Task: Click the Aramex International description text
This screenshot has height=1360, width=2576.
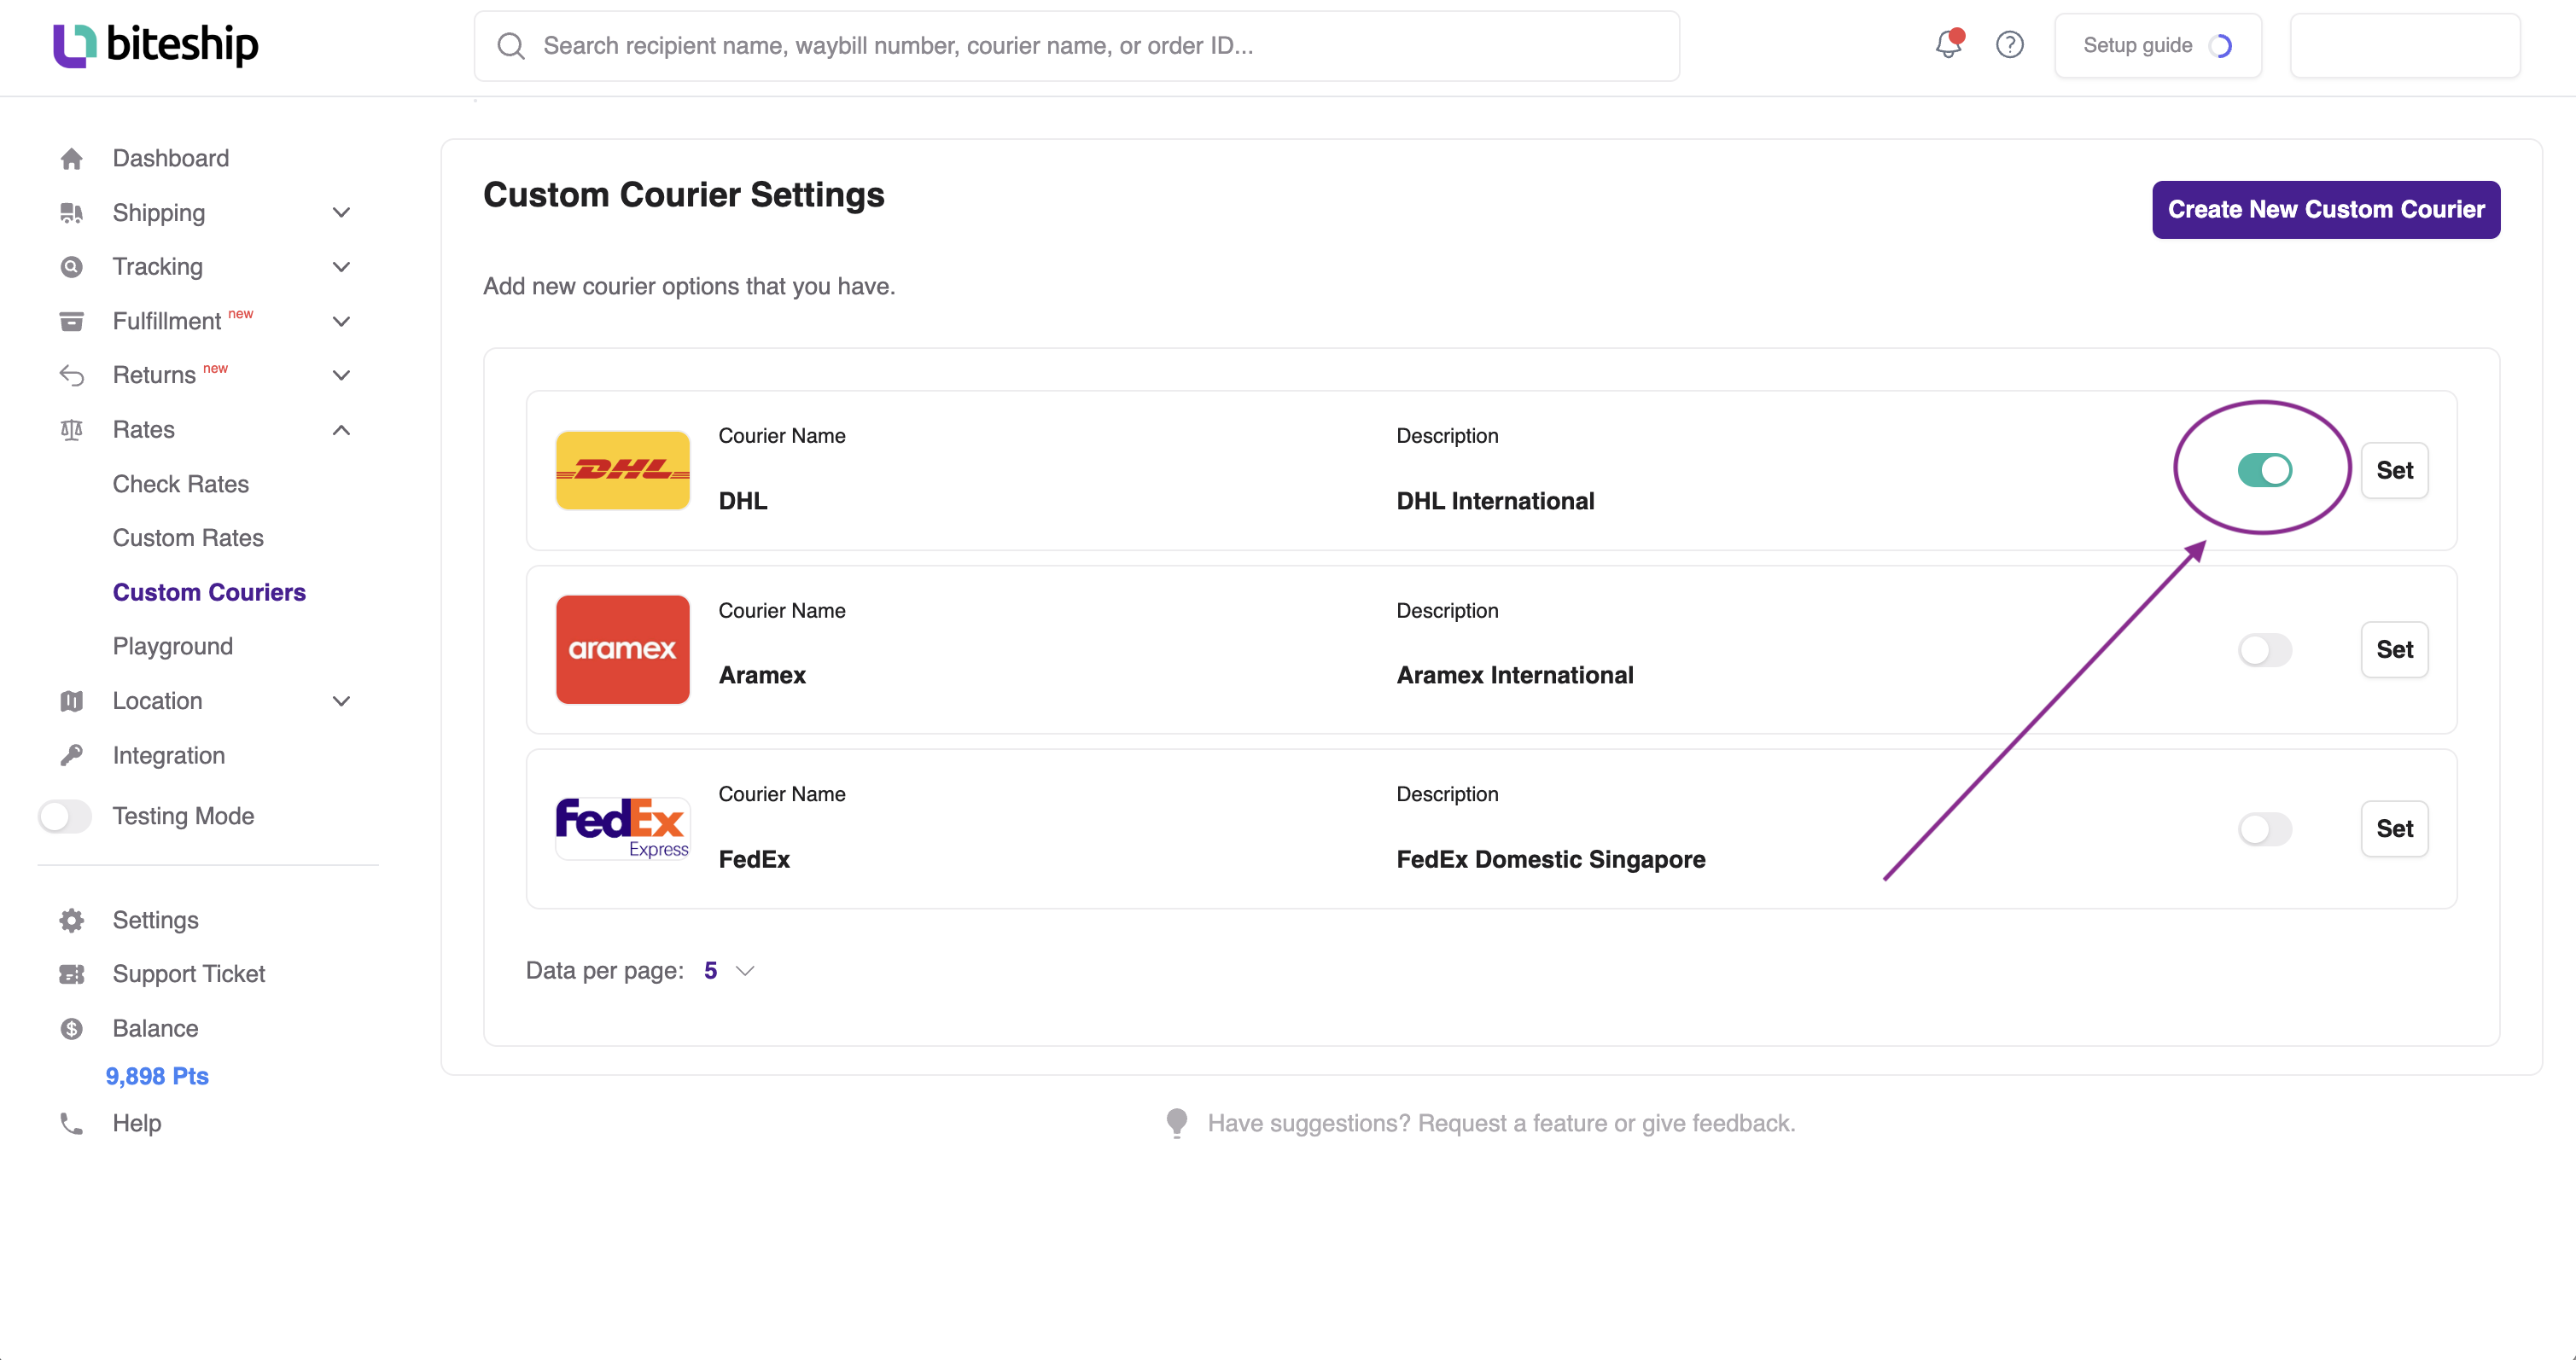Action: pos(1514,676)
